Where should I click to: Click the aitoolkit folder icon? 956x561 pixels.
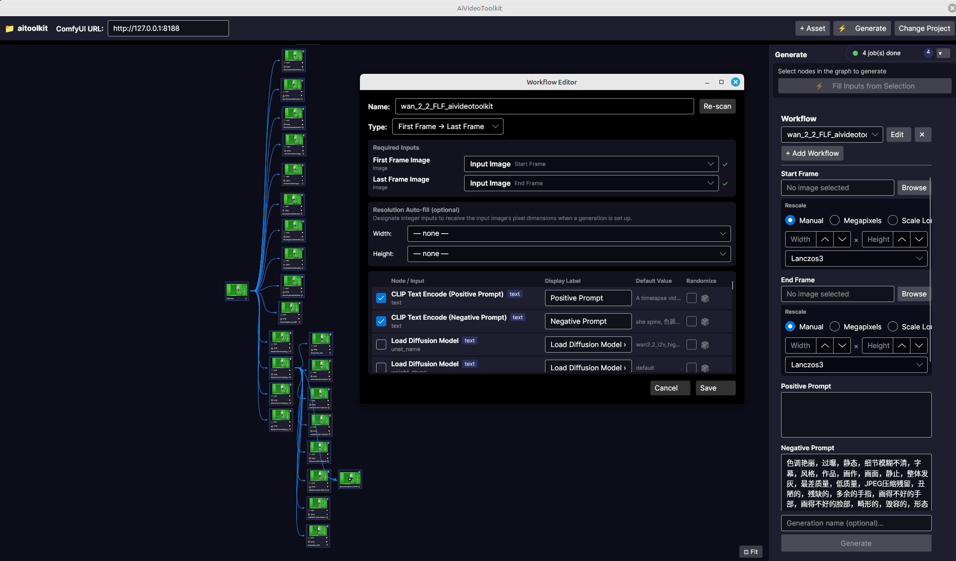(x=9, y=29)
